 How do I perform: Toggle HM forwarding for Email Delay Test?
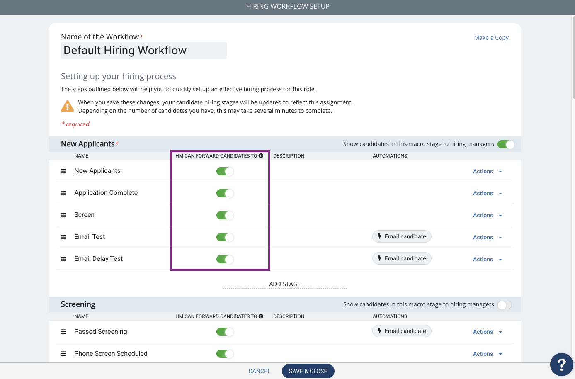point(225,259)
